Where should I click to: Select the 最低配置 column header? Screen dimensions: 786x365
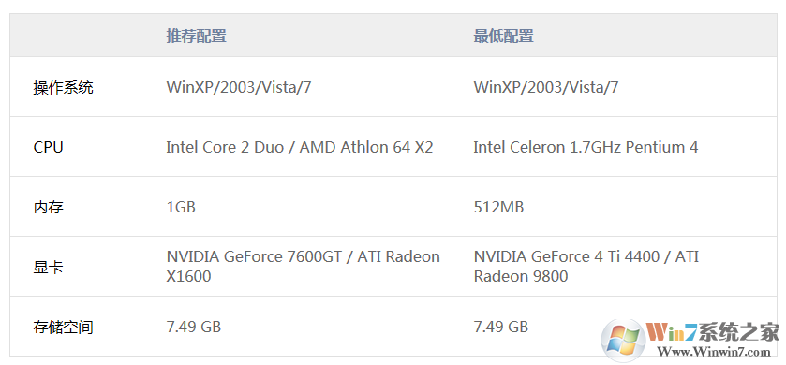[x=503, y=36]
